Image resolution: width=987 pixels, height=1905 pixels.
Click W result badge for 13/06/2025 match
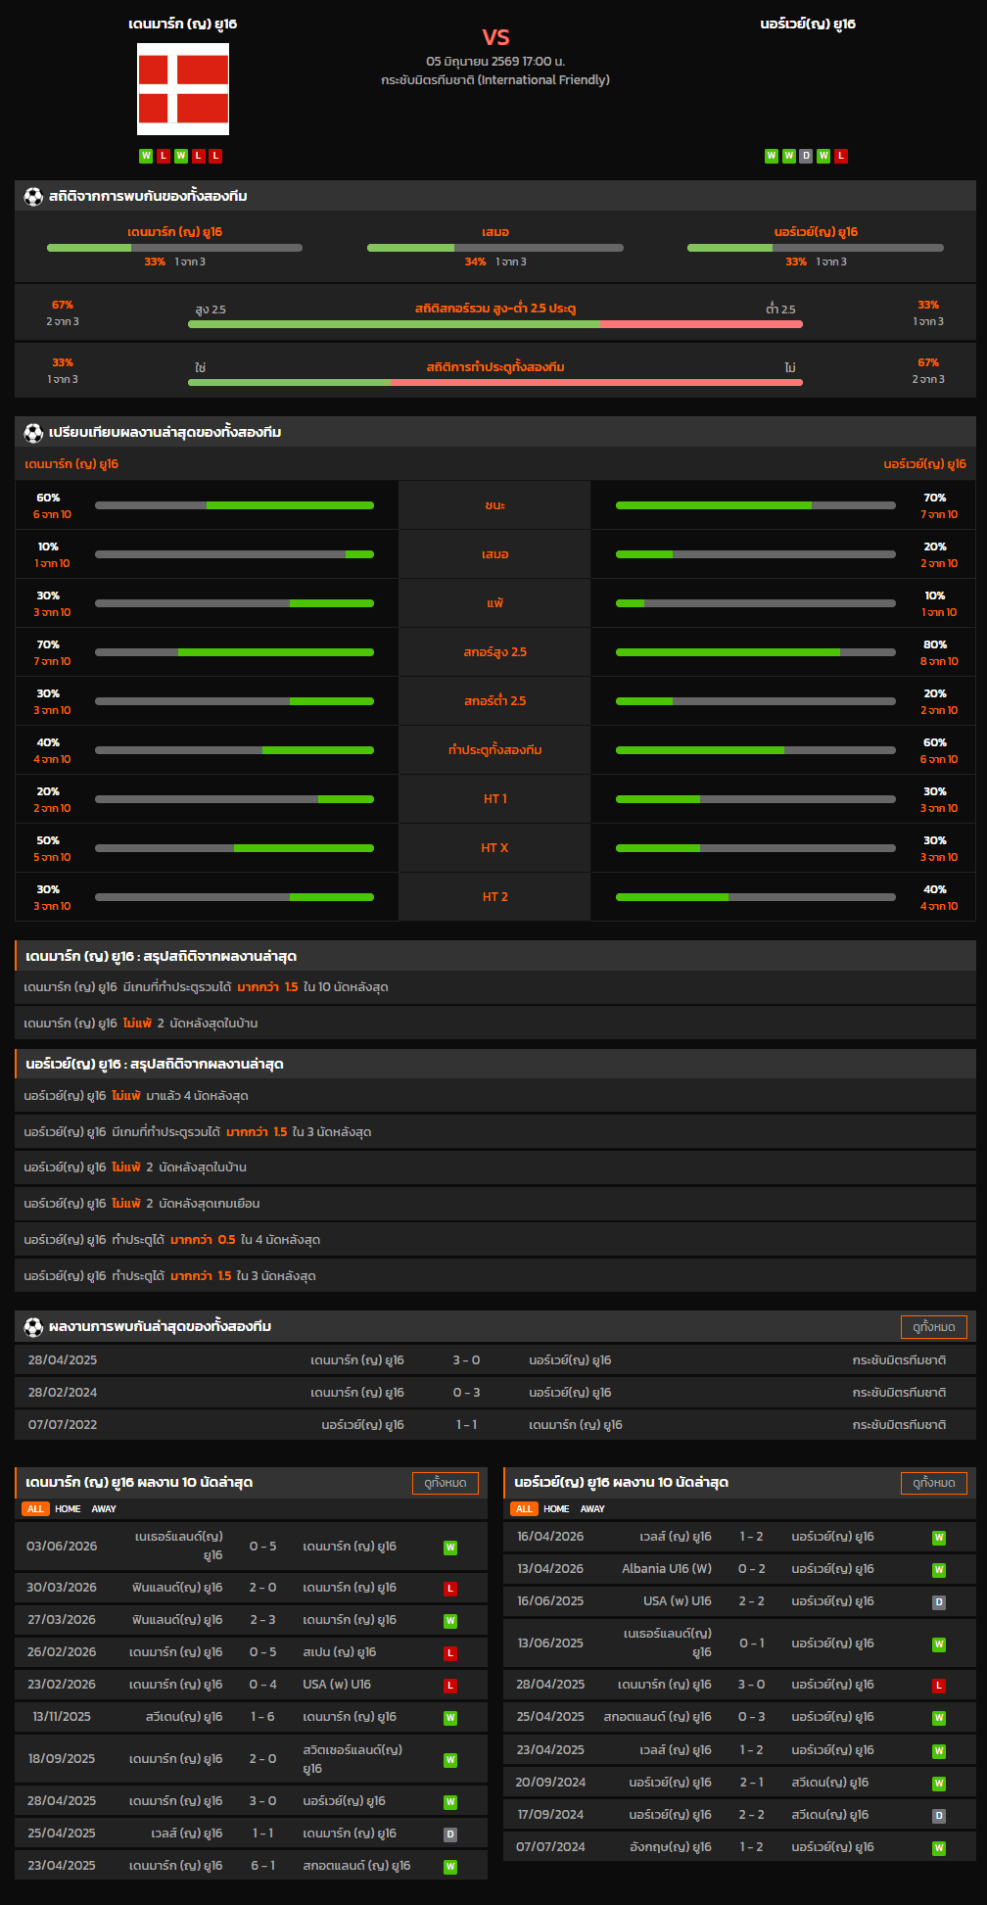coord(939,1644)
